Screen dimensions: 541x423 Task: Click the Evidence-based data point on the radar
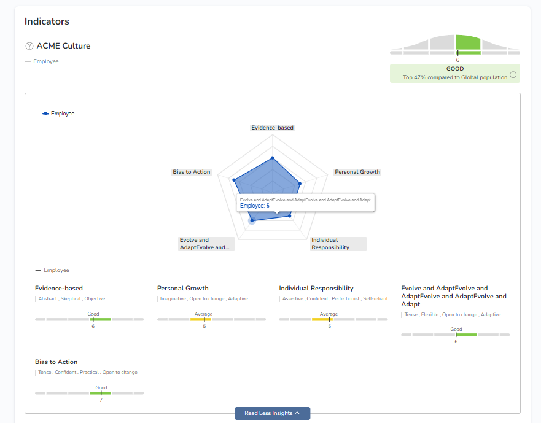point(273,158)
